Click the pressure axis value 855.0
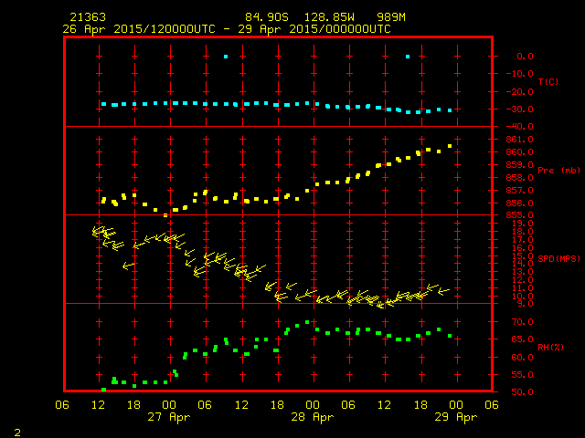Screen dimensions: 585x438 click(519, 215)
